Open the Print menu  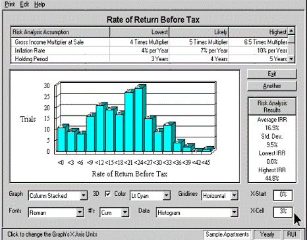pos(10,4)
